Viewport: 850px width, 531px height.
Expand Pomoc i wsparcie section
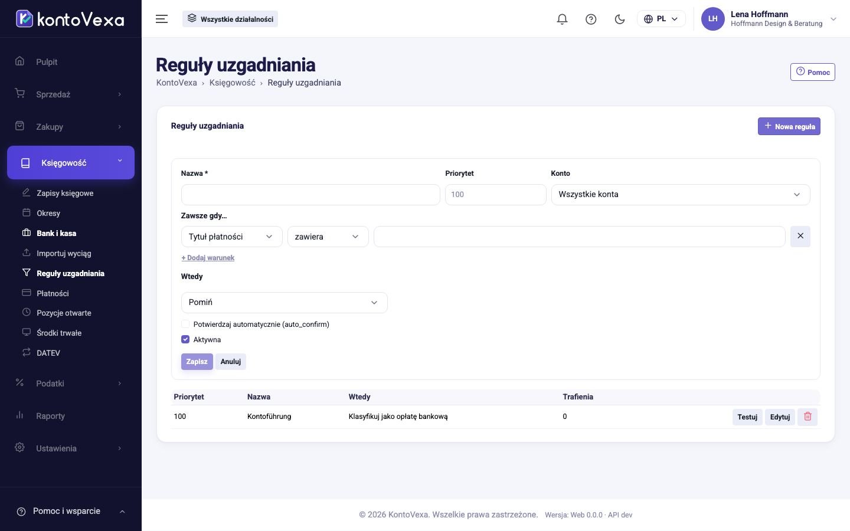click(71, 511)
